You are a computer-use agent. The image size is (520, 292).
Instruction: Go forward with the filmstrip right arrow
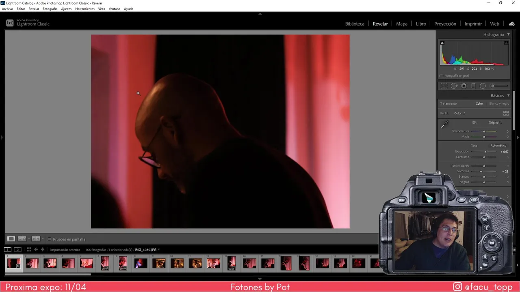point(42,249)
